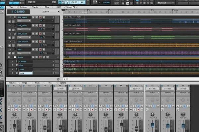Click first Boost11 bus volume fader
199x132 pixels.
[x=153, y=125]
